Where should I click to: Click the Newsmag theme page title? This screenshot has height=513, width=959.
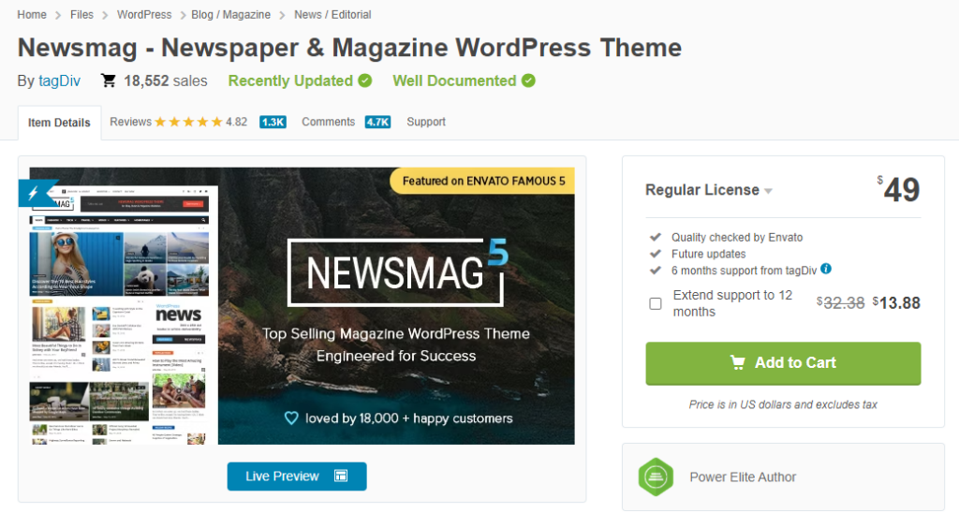click(x=350, y=48)
